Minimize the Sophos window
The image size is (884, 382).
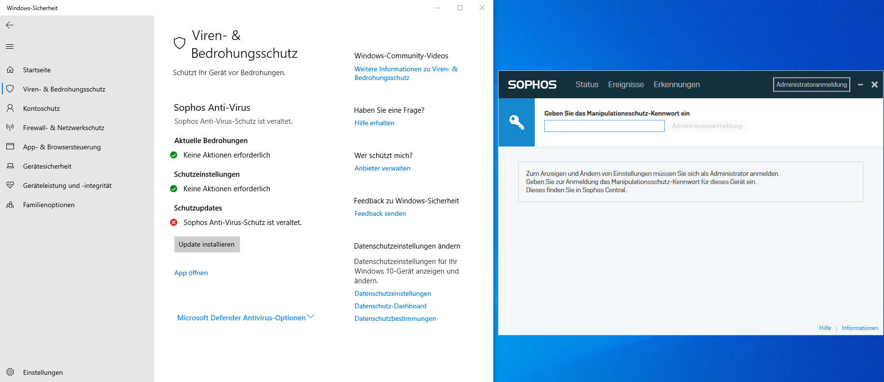[860, 85]
